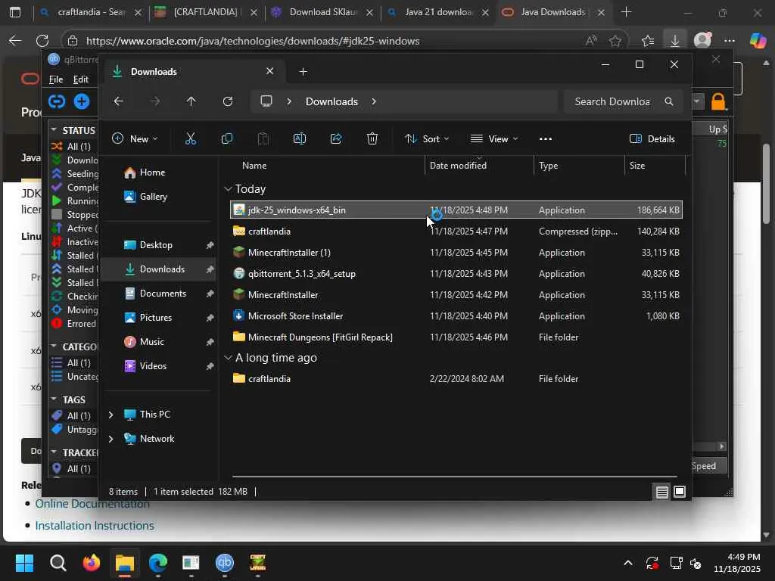Sort by Date modified column header
This screenshot has width=775, height=581.
[x=479, y=166]
